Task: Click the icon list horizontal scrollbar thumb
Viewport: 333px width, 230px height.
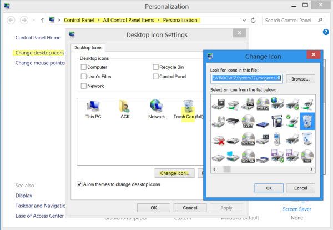Action: pos(227,169)
